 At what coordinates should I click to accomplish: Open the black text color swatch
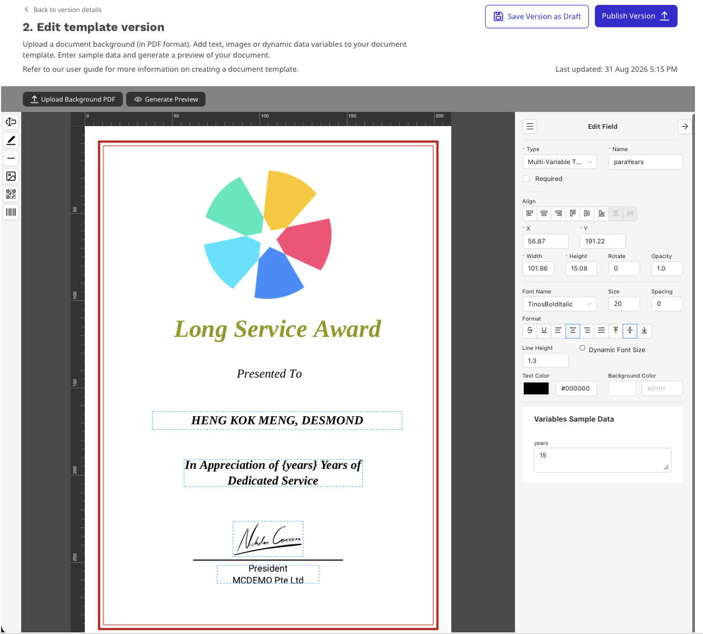(x=536, y=388)
